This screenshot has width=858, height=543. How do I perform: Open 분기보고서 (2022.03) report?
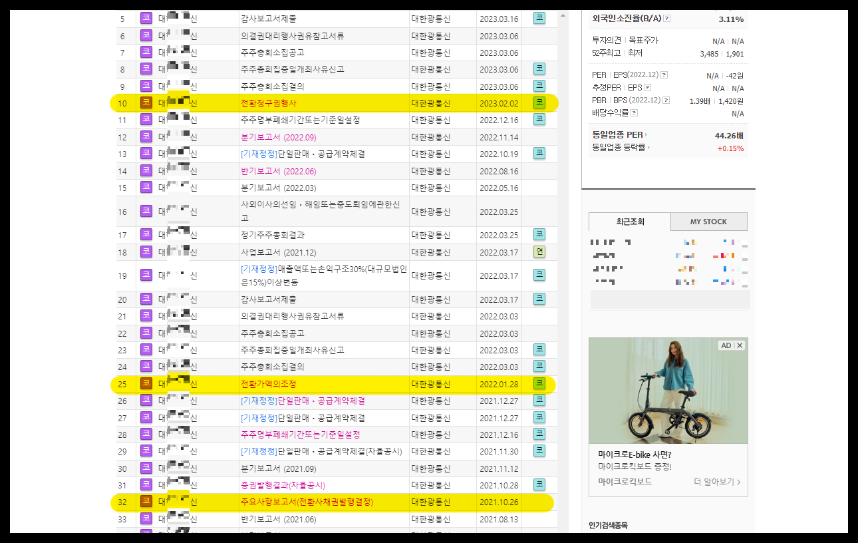tap(279, 188)
